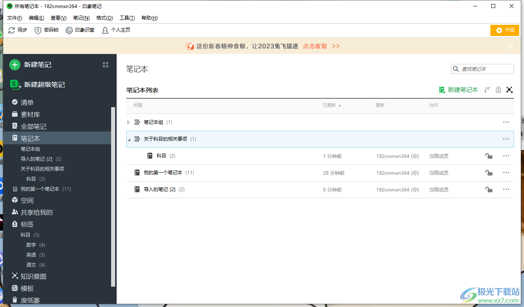The height and width of the screenshot is (307, 524).
Task: Click the 点击收取 banner link
Action: click(x=315, y=46)
